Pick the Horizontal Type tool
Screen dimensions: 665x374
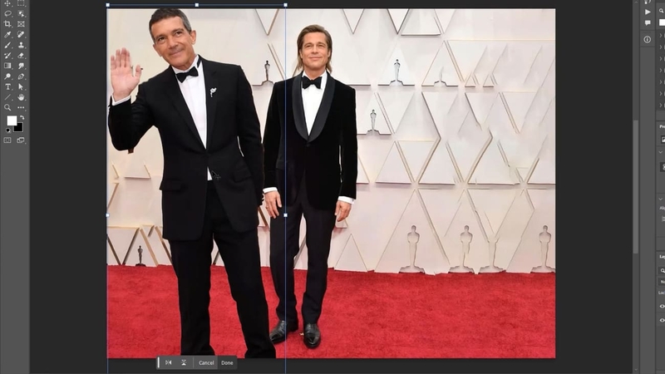pyautogui.click(x=7, y=86)
